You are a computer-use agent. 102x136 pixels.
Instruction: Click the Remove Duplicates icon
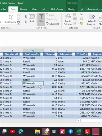click(75, 19)
